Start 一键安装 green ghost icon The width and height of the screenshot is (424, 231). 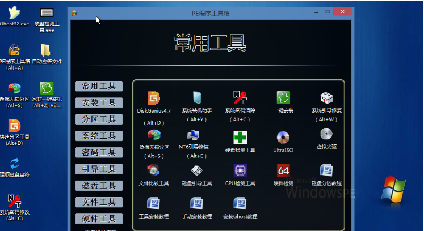click(x=283, y=97)
